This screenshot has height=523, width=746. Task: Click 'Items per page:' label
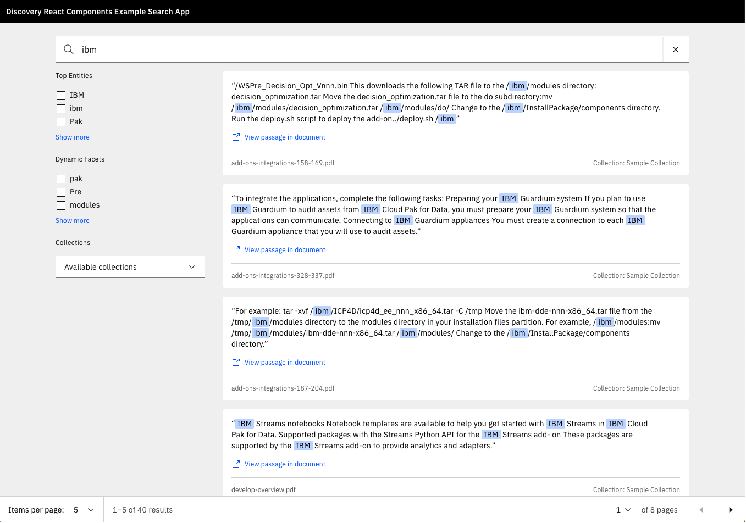click(x=36, y=510)
